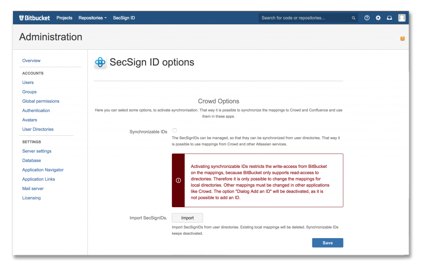Click the user avatar in the top right
The height and width of the screenshot is (274, 427).
point(401,18)
